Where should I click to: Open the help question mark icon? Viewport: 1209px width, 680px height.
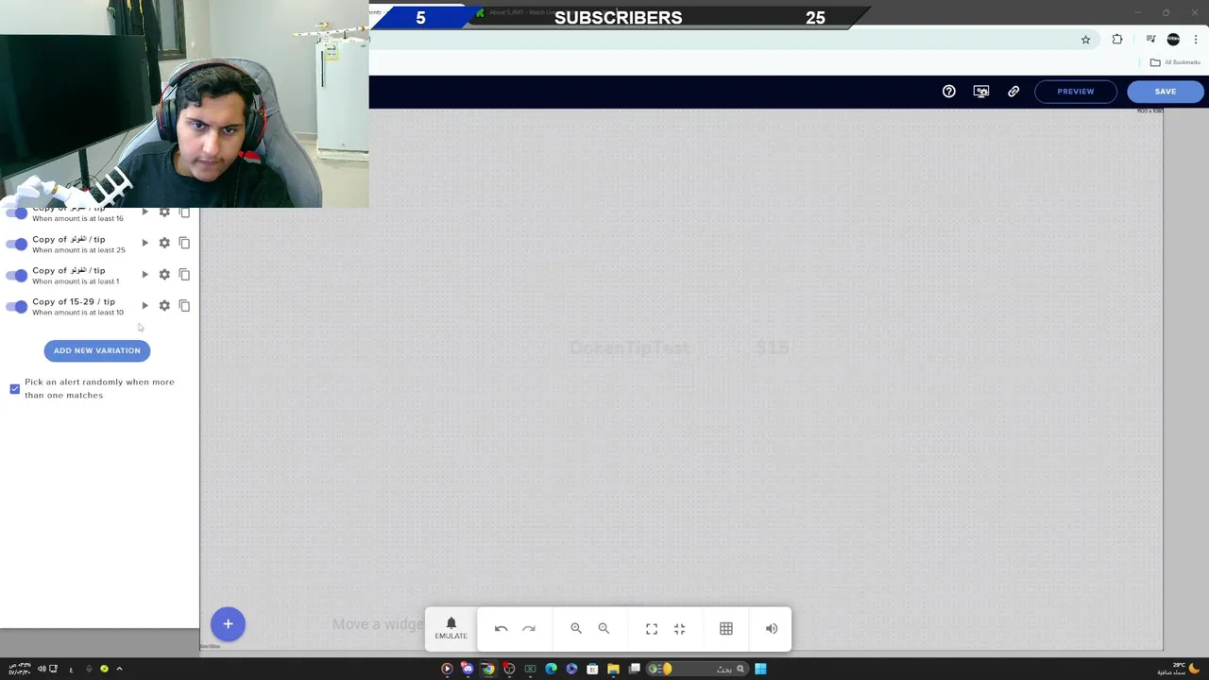pyautogui.click(x=948, y=92)
